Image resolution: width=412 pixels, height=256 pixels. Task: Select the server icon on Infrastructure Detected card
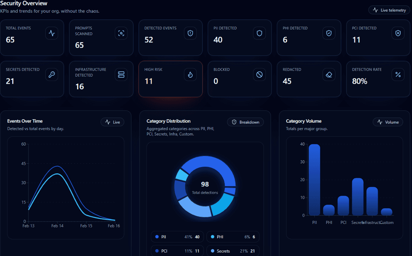(x=121, y=75)
